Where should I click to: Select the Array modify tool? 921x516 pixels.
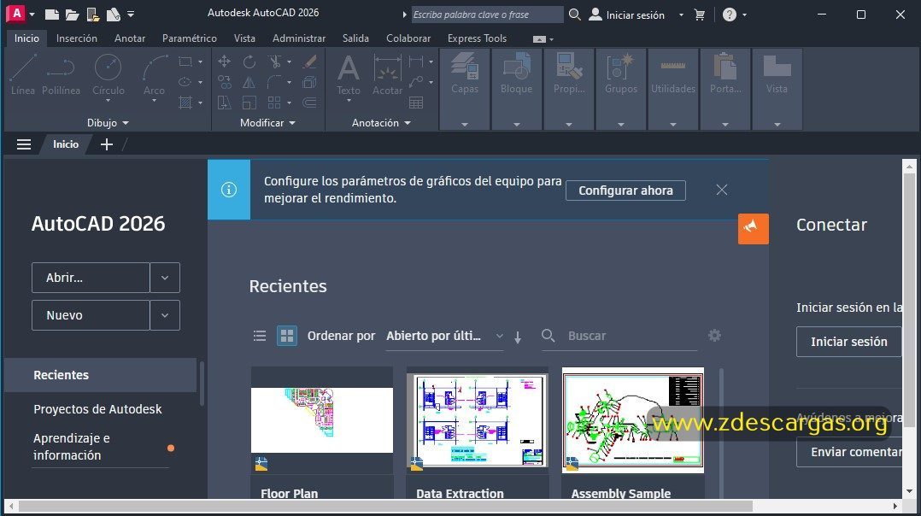coord(274,103)
